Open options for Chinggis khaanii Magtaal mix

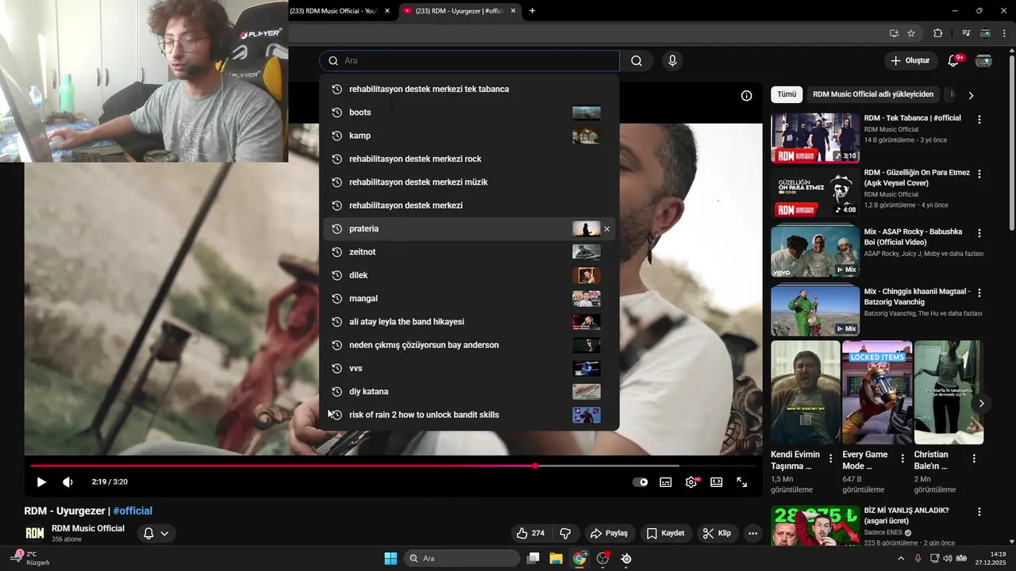tap(979, 293)
